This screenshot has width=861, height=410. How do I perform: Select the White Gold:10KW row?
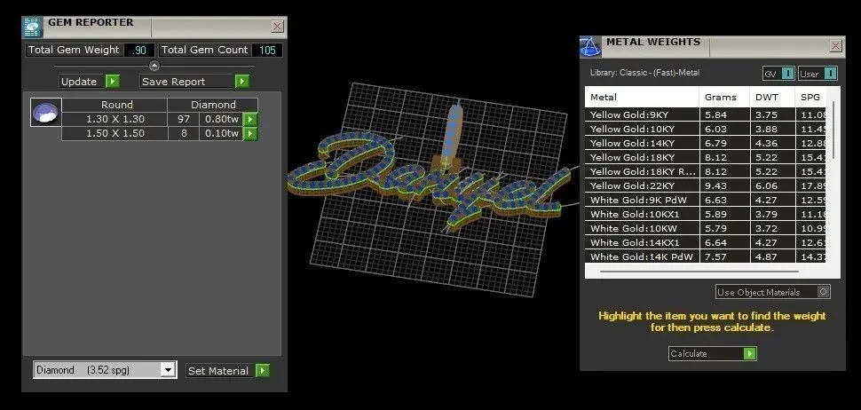pyautogui.click(x=706, y=228)
